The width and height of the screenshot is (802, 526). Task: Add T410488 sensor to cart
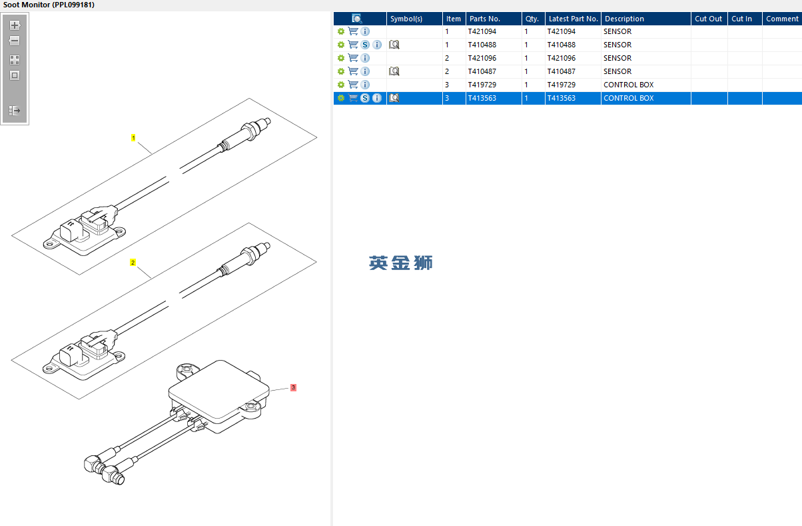[353, 45]
